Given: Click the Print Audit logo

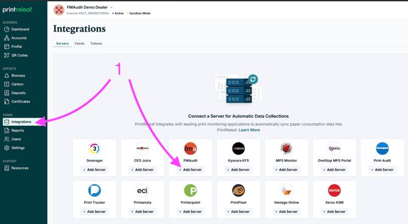Looking at the screenshot, I should click(x=382, y=149).
